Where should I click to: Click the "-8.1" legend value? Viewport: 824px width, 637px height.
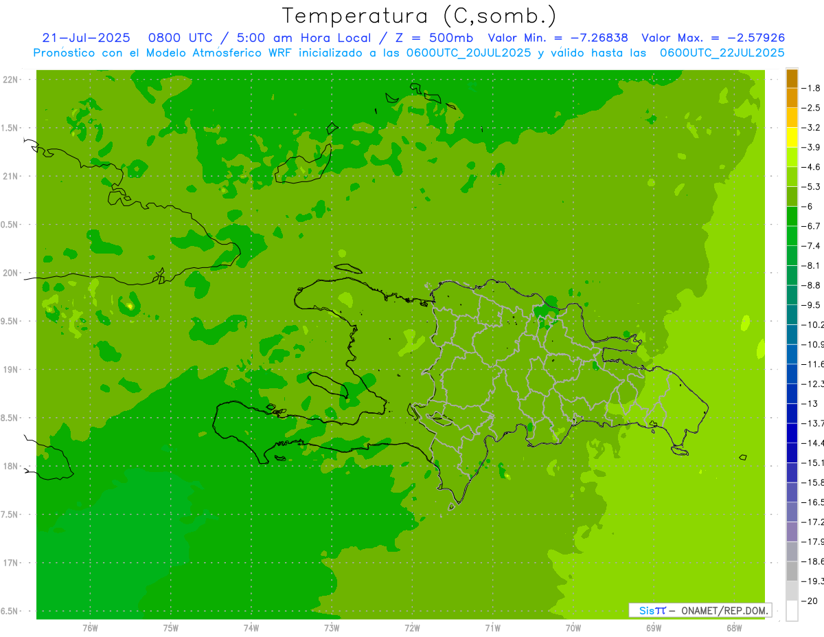(812, 265)
